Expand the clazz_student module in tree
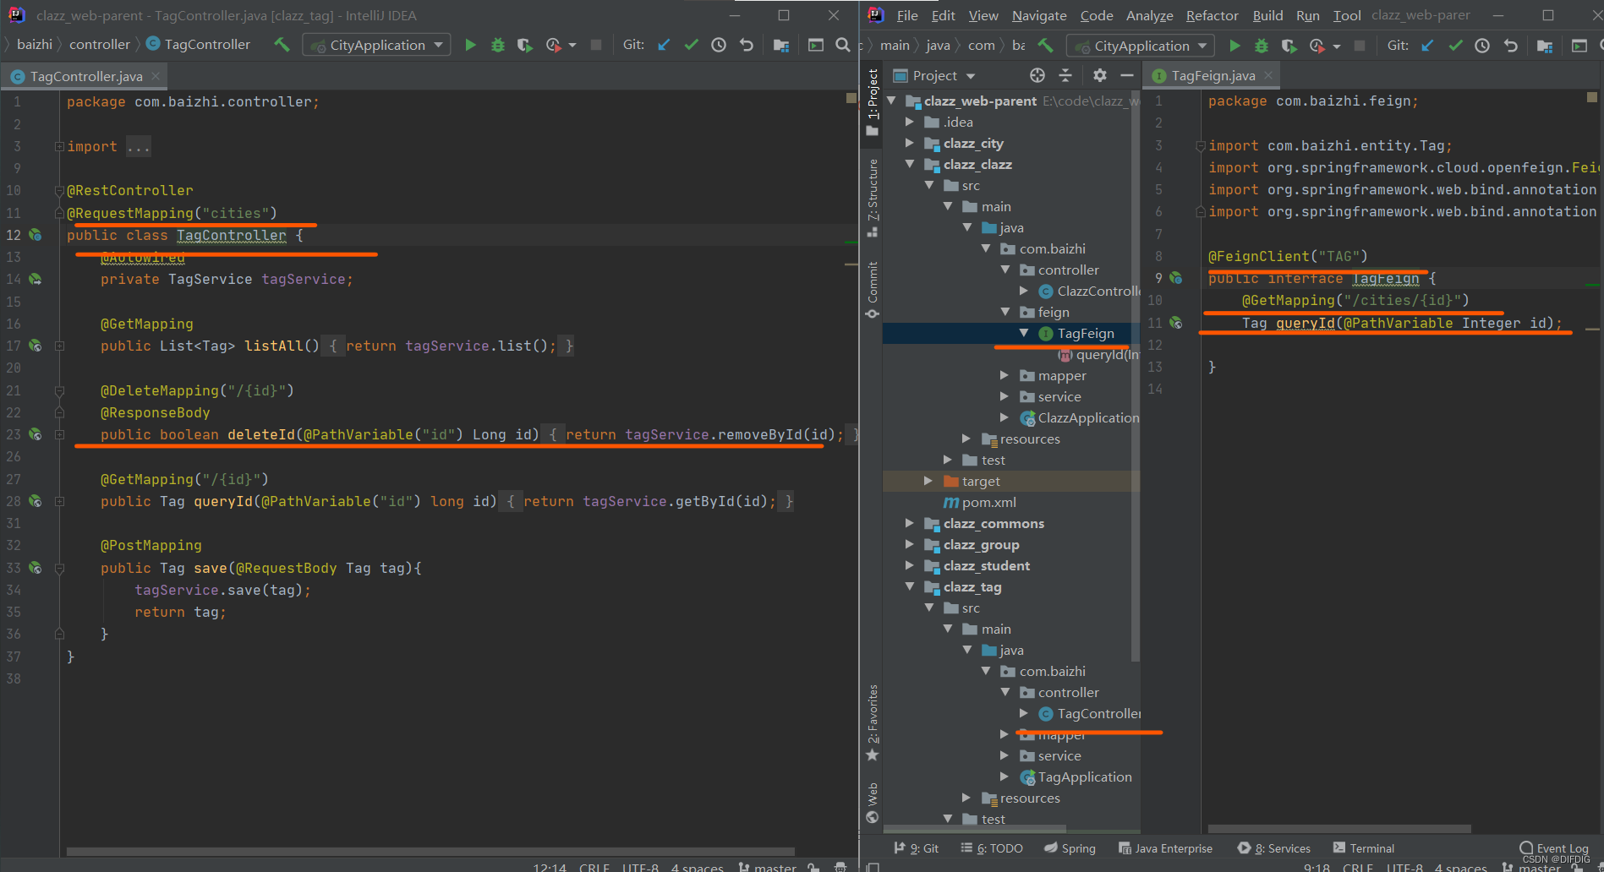The height and width of the screenshot is (872, 1604). [910, 565]
